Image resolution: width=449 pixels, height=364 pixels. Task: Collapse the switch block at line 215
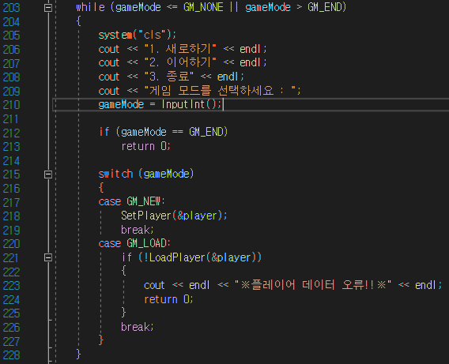tap(48, 174)
